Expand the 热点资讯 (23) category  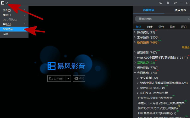(x=135, y=32)
